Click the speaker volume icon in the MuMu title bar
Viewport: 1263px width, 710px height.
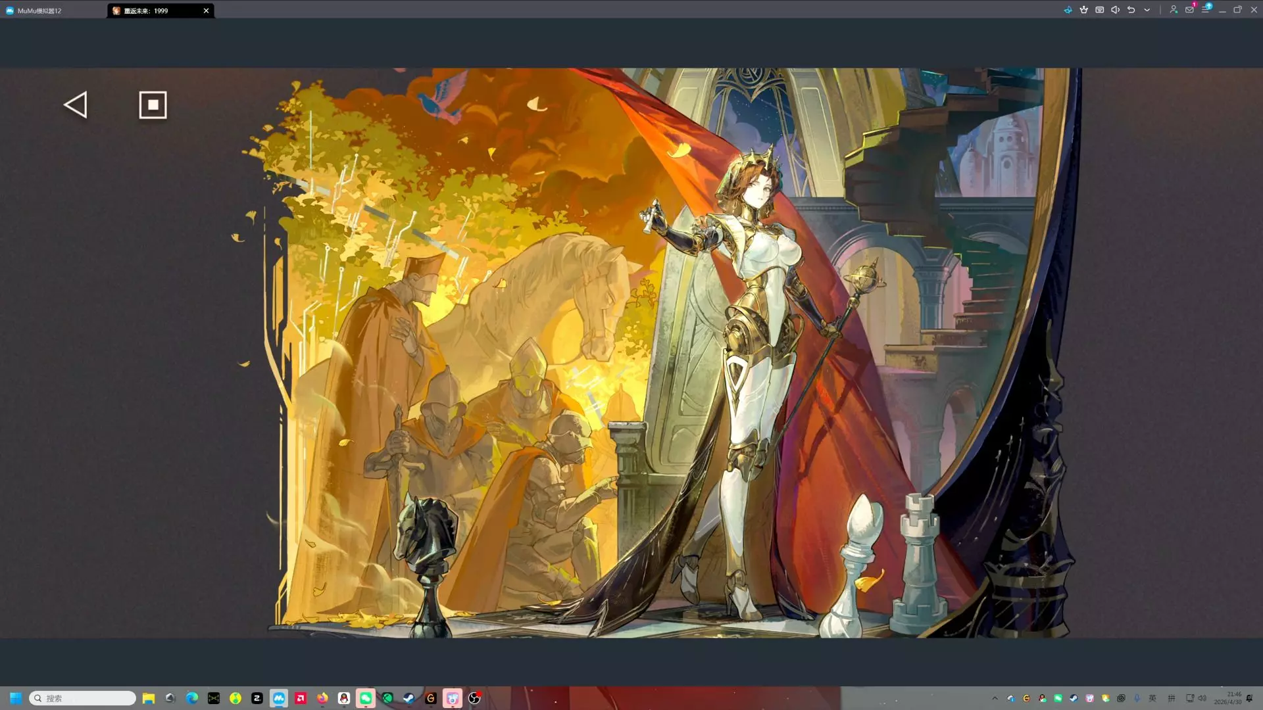coord(1116,10)
